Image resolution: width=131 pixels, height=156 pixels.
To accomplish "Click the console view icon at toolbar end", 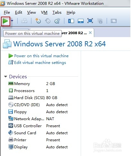I will click(114, 21).
